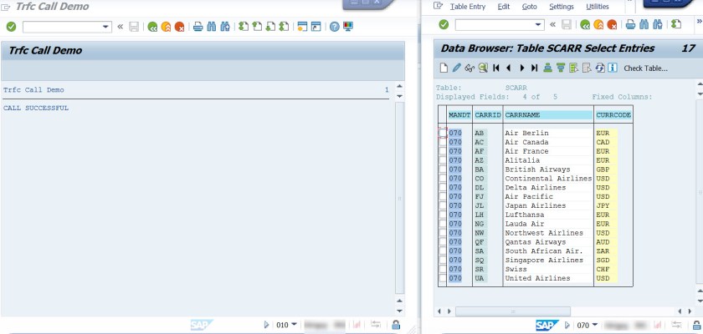The image size is (703, 334).
Task: Select the Air Canada row checkbox
Action: [443, 142]
